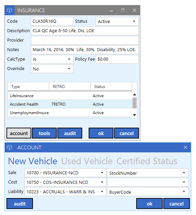This screenshot has width=196, height=215.
Task: Click the account button
Action: point(19,133)
